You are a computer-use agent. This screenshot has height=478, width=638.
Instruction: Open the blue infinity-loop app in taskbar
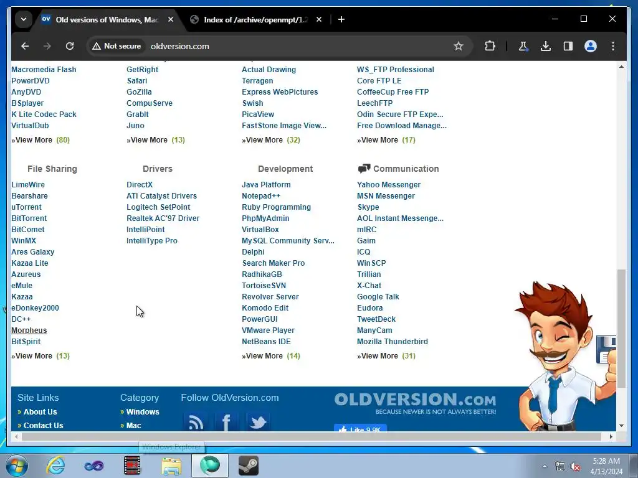tap(94, 466)
